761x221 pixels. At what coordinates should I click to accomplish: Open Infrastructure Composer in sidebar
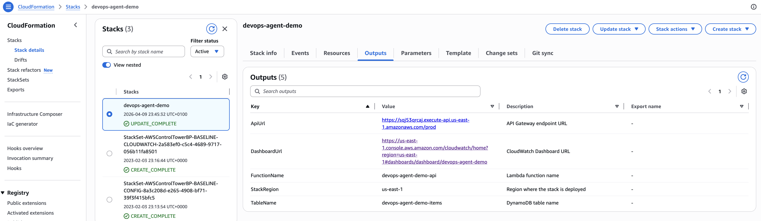[x=35, y=114]
